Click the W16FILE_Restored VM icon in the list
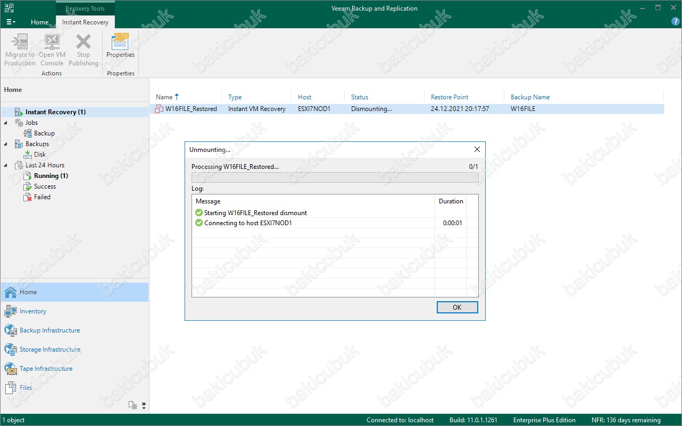Image resolution: width=682 pixels, height=426 pixels. (x=159, y=109)
